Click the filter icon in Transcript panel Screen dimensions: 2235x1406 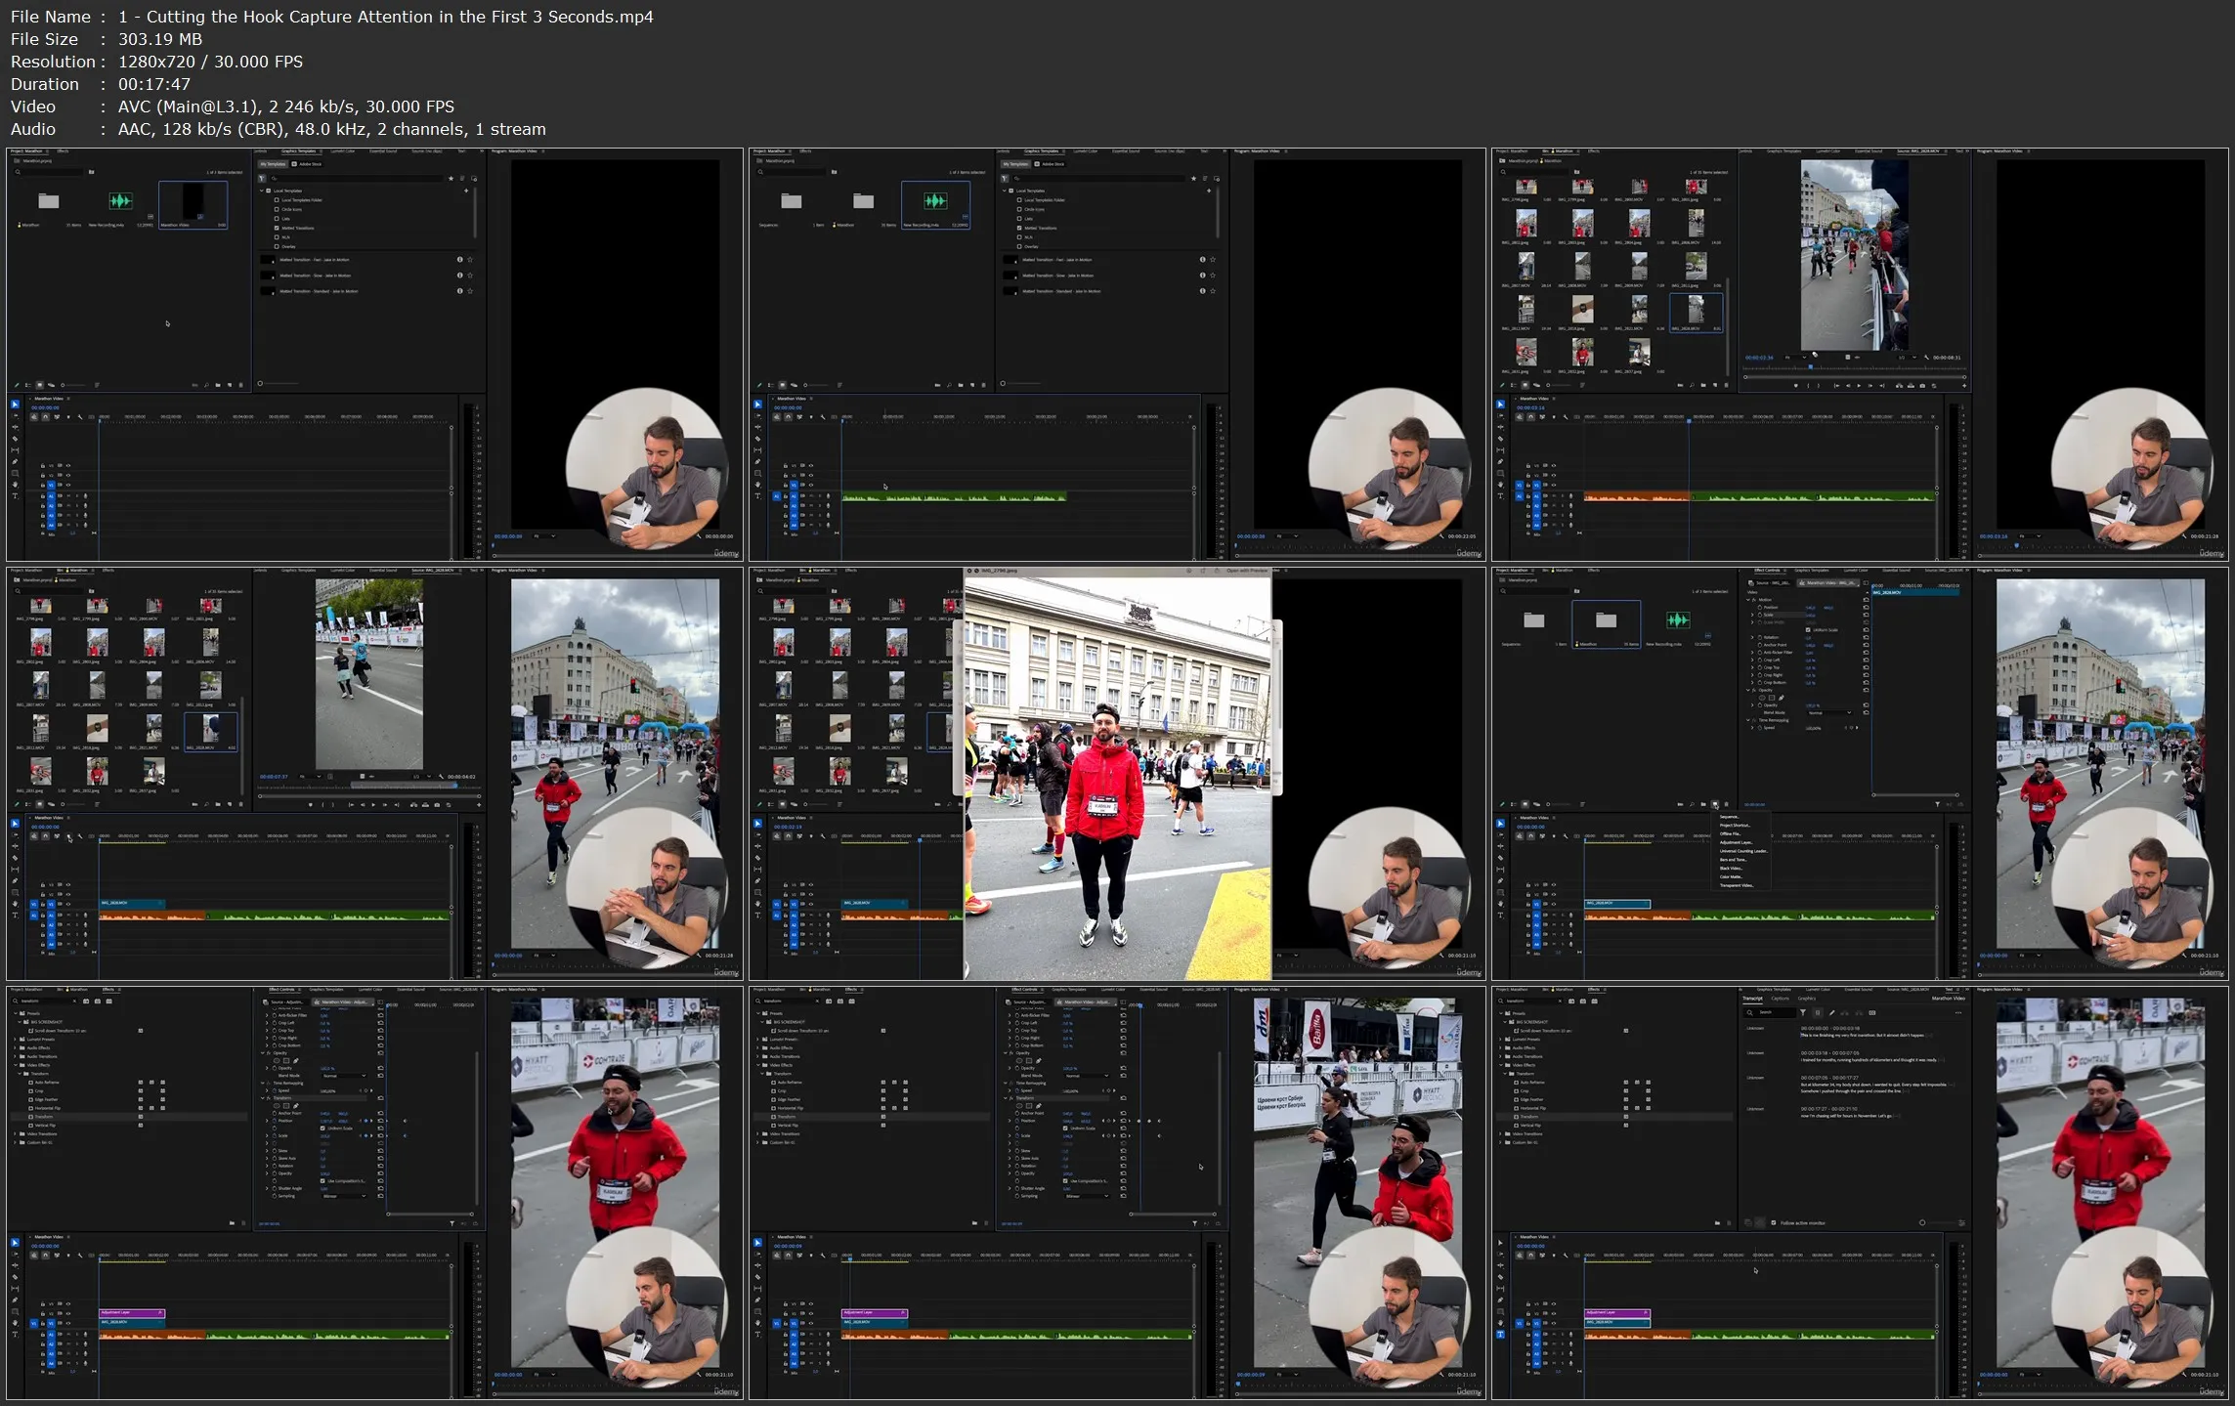pyautogui.click(x=1803, y=1012)
